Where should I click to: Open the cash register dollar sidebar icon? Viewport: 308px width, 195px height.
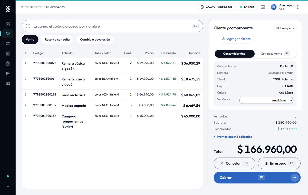coord(8,54)
